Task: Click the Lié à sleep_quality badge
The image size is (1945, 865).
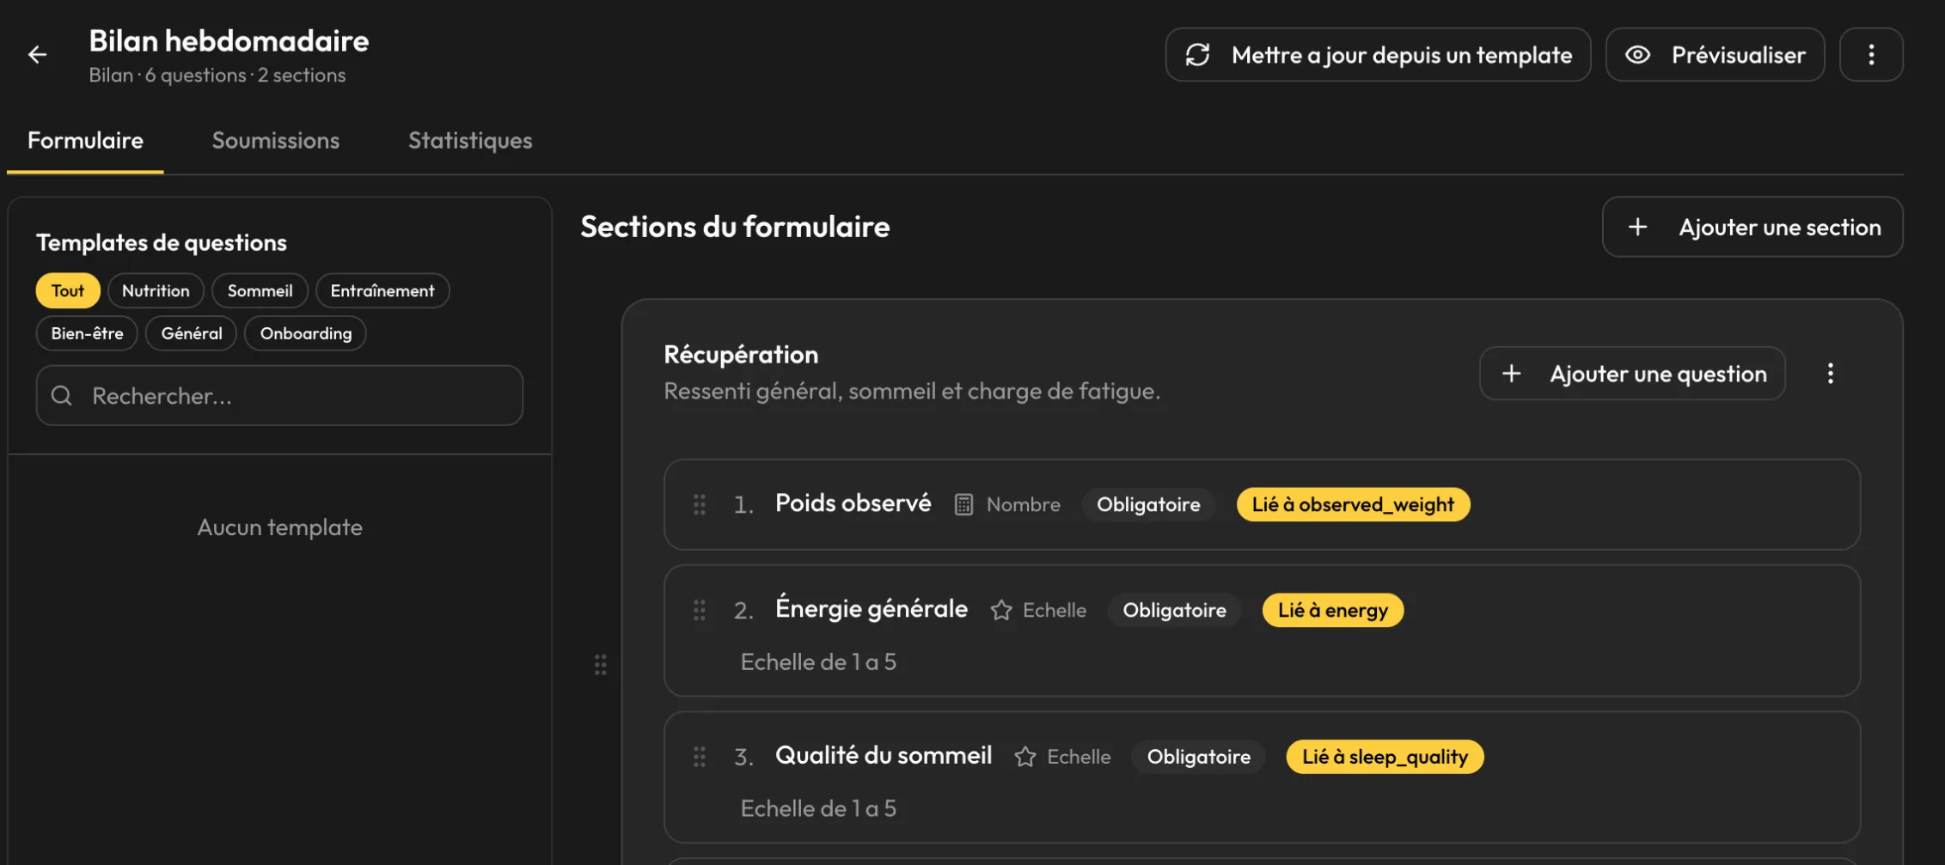Action: (1385, 757)
